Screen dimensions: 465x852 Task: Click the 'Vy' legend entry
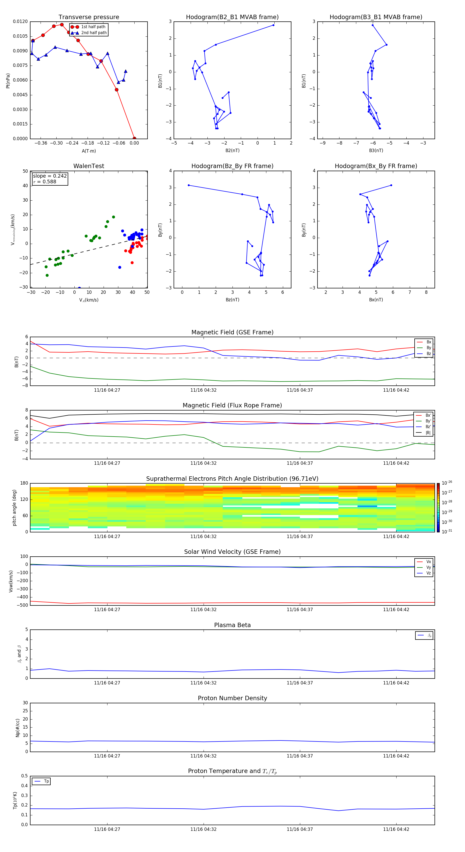click(424, 567)
